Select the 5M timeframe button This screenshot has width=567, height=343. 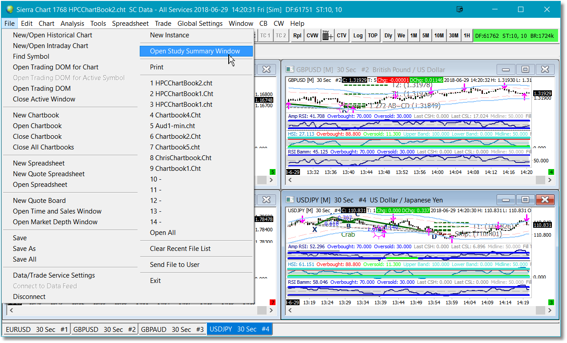425,36
